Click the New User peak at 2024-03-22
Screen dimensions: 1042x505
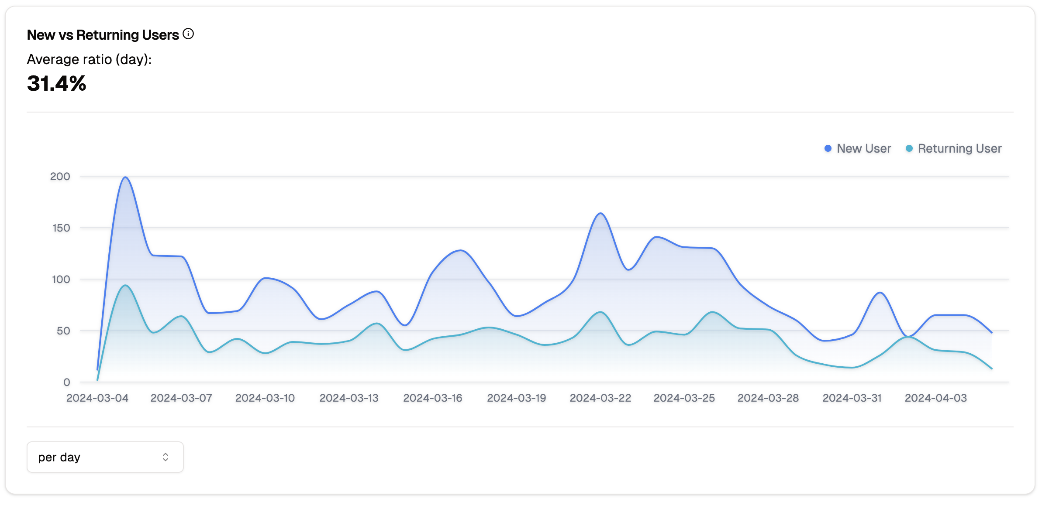[601, 213]
